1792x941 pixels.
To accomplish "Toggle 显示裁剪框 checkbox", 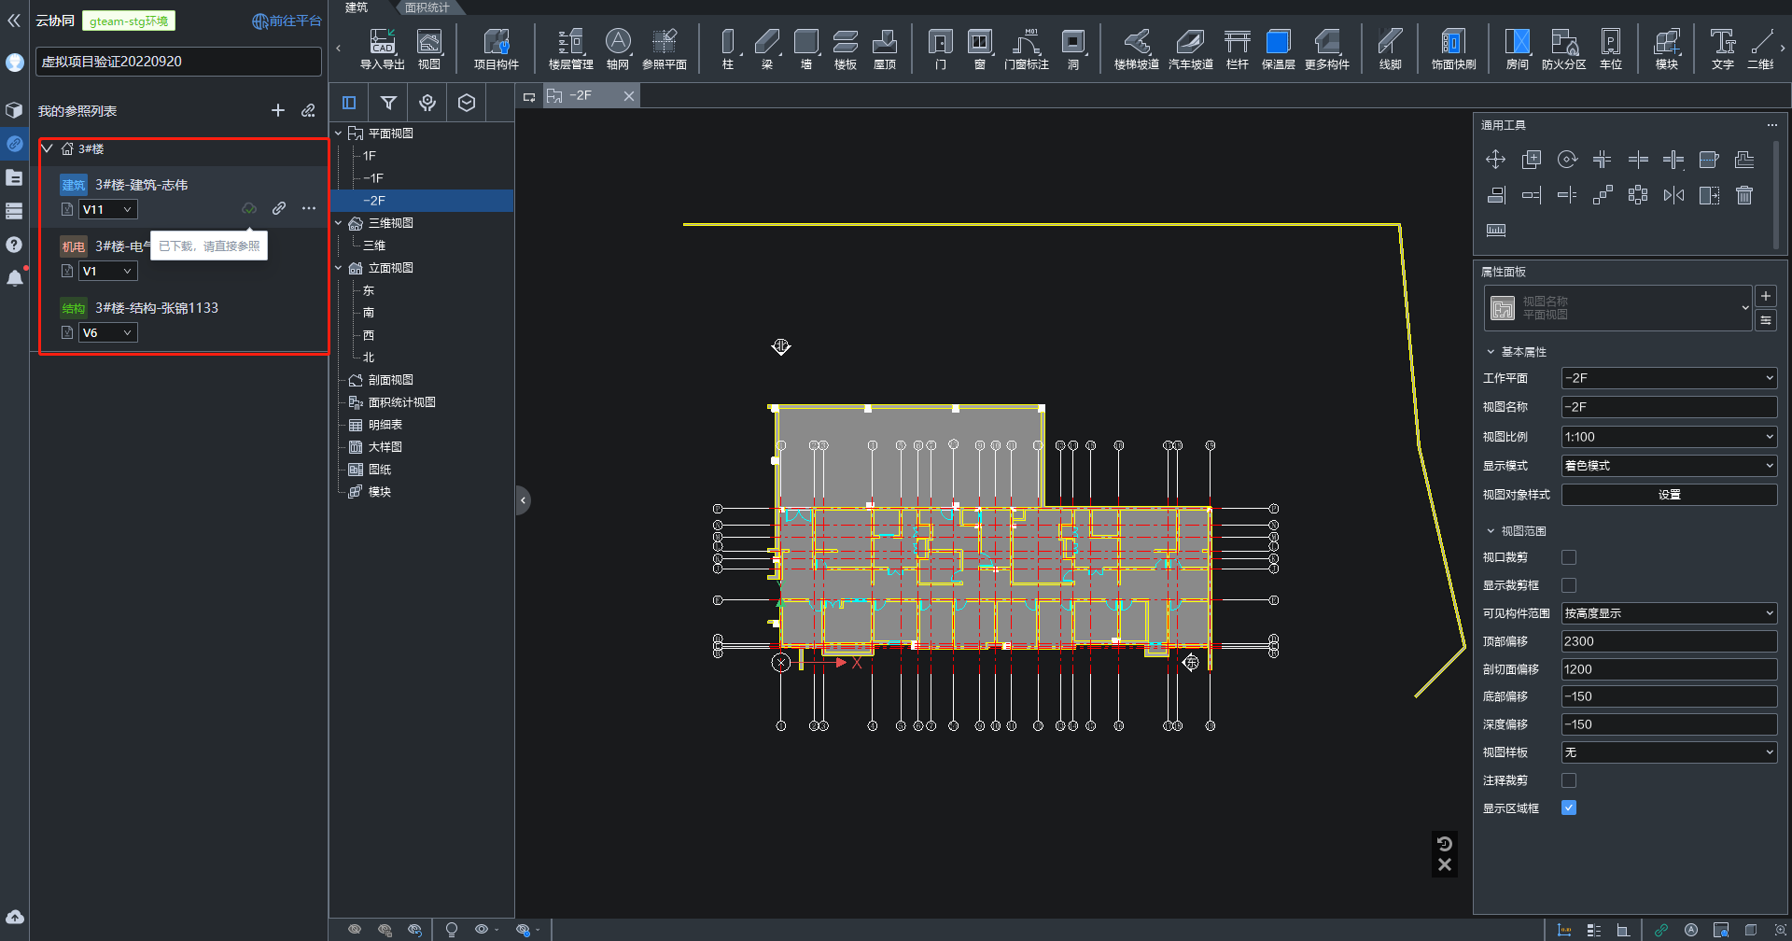I will click(x=1569, y=585).
